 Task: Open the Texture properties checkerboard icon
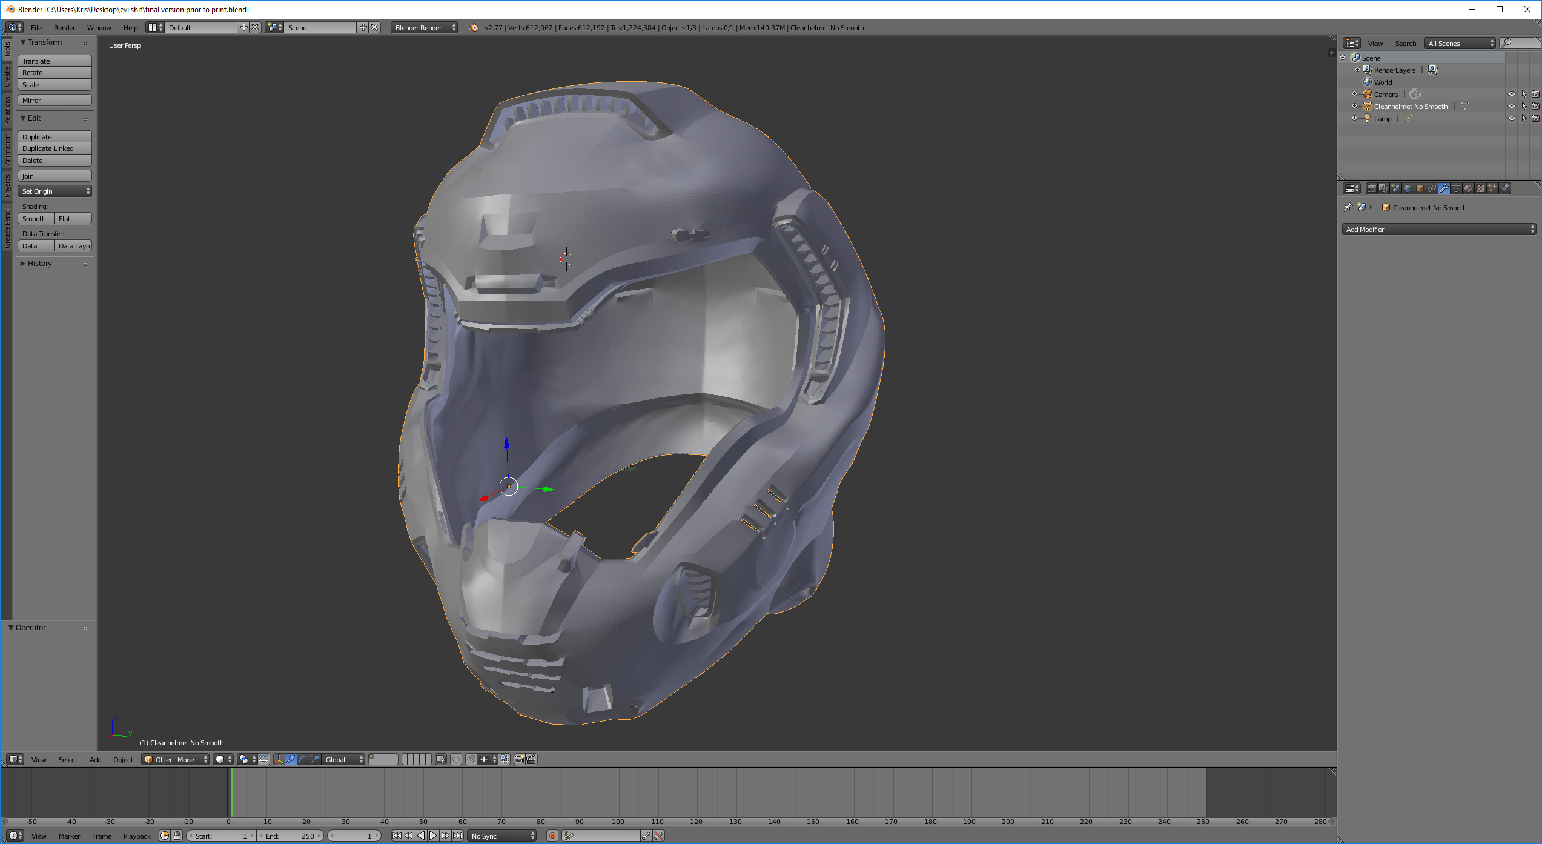pyautogui.click(x=1480, y=188)
